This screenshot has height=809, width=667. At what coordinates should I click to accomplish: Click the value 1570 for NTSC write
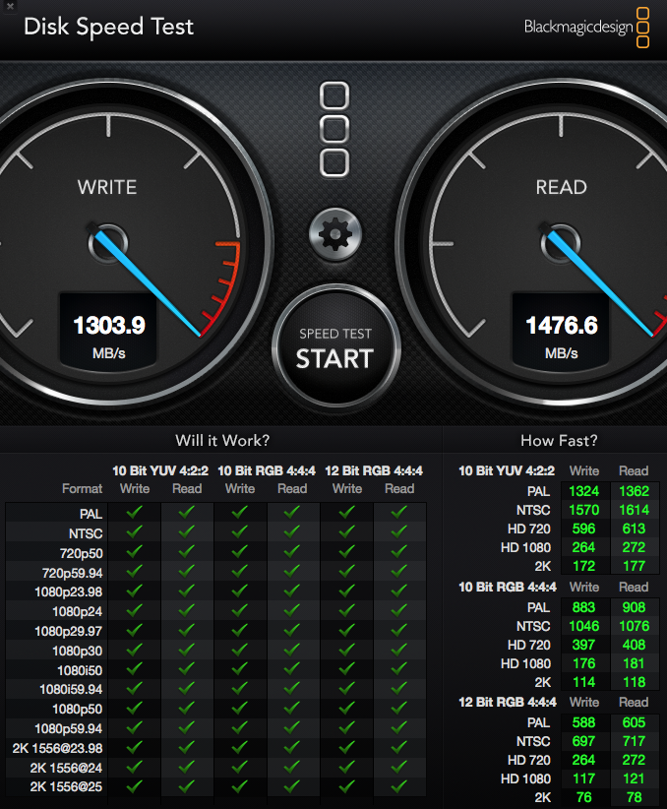coord(584,510)
